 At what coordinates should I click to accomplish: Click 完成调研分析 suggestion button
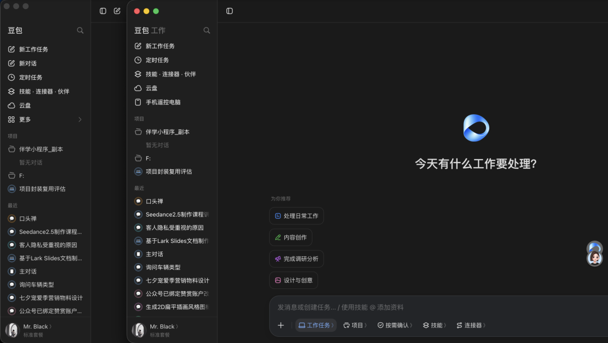(297, 259)
